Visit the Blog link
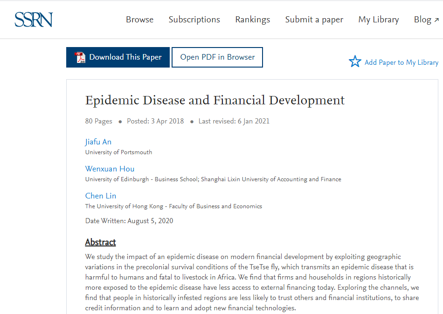This screenshot has width=443, height=314. (x=422, y=20)
